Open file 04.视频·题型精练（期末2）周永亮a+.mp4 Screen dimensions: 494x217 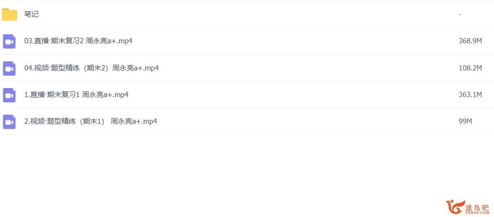tap(91, 68)
